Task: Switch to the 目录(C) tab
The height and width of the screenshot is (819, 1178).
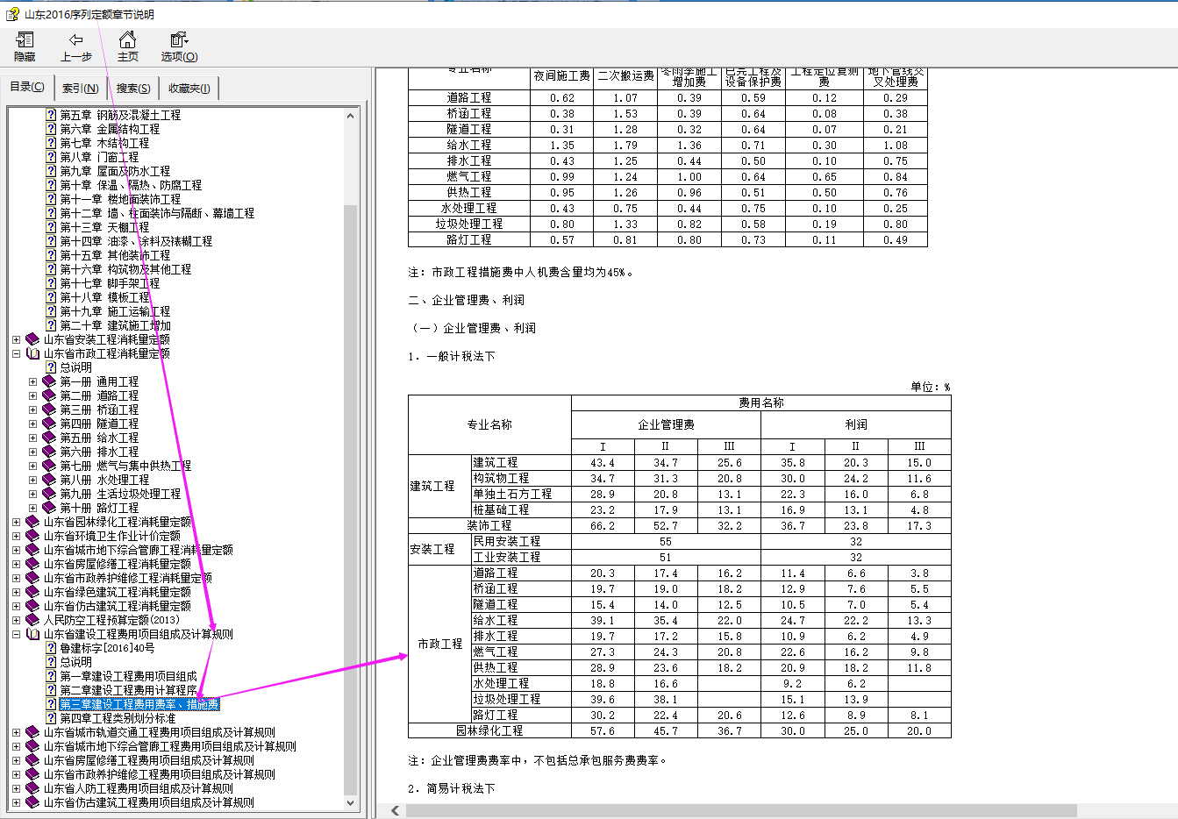Action: (27, 87)
